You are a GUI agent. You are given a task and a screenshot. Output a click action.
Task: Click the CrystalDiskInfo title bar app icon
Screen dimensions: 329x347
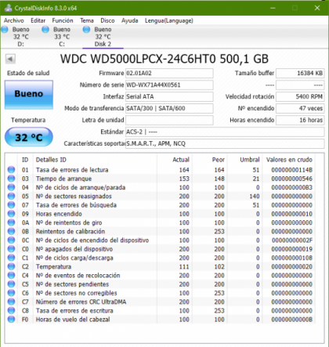pos(8,8)
